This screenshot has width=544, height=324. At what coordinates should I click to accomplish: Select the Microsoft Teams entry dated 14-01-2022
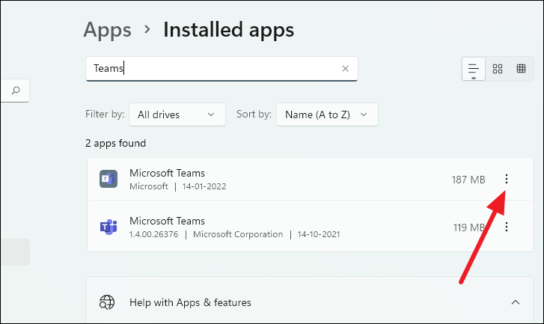point(311,180)
